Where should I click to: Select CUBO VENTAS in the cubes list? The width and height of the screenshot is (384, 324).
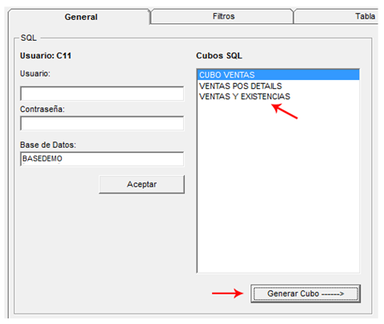[278, 75]
